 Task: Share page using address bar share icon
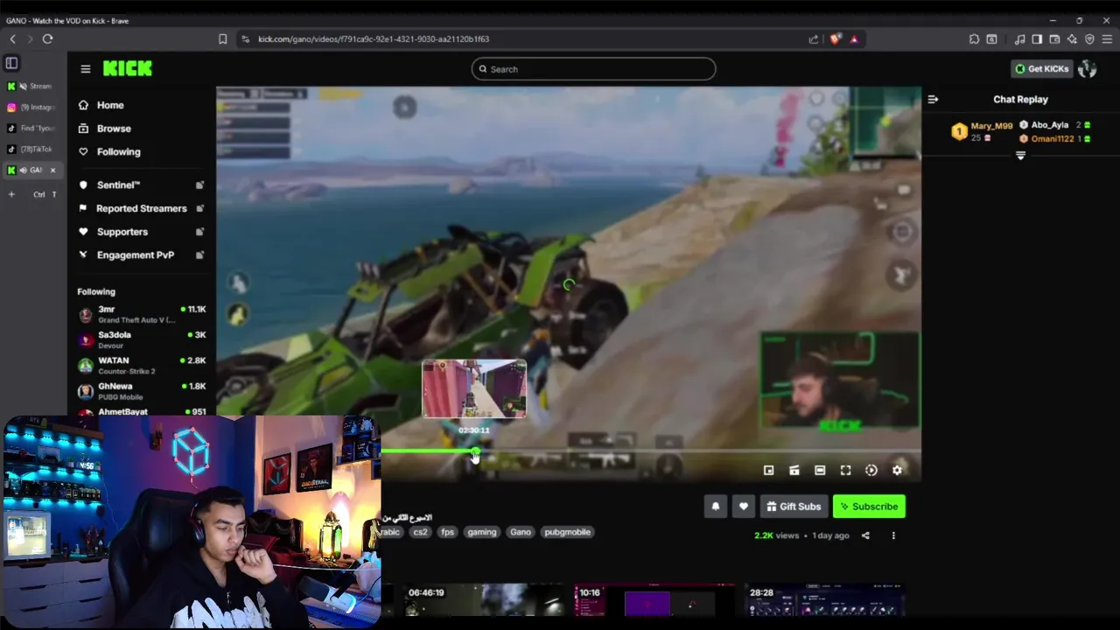click(x=814, y=38)
